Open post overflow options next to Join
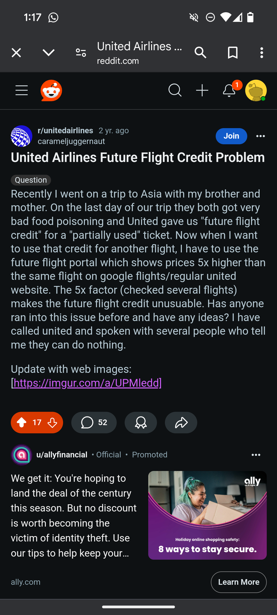The height and width of the screenshot is (615, 277). point(260,136)
